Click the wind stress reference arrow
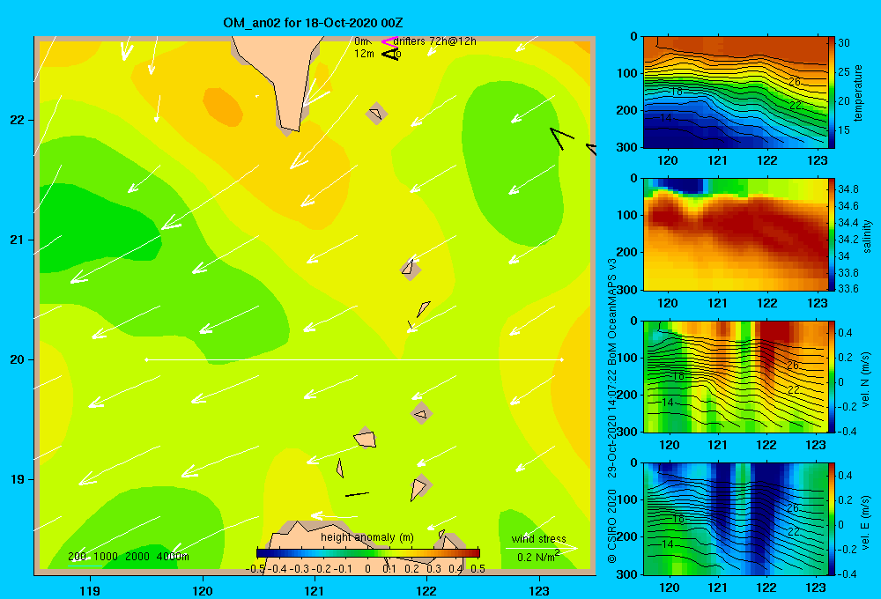 pos(542,547)
